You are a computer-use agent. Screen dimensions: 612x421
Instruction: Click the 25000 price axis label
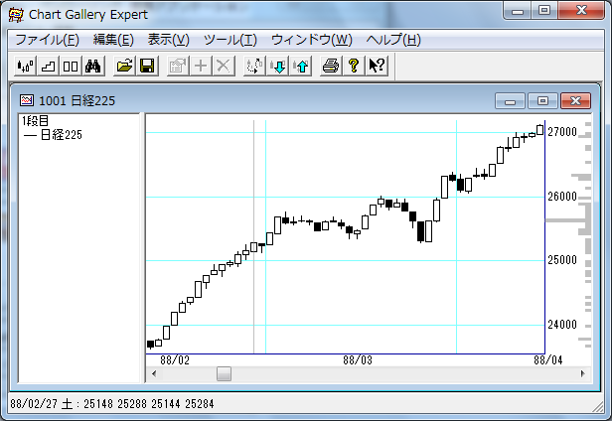click(x=562, y=260)
